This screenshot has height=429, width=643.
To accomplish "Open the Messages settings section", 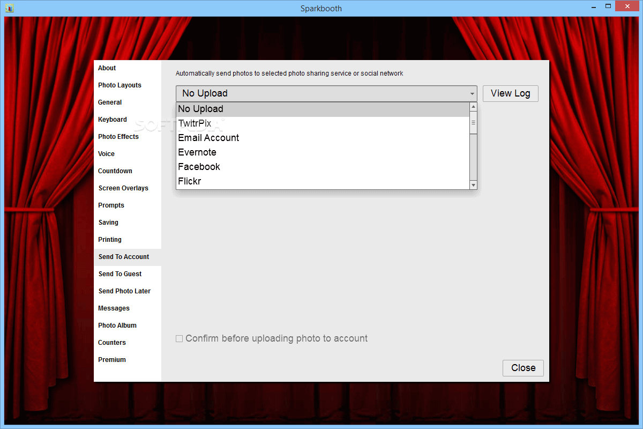I will click(128, 308).
